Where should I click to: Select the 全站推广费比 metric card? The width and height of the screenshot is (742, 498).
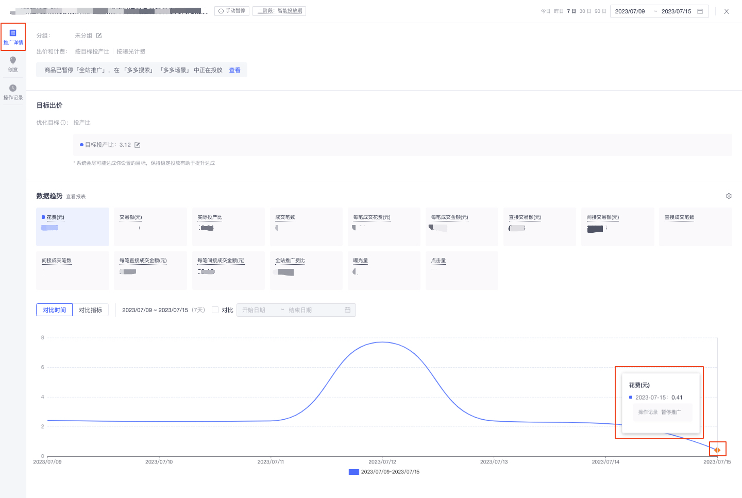tap(306, 270)
